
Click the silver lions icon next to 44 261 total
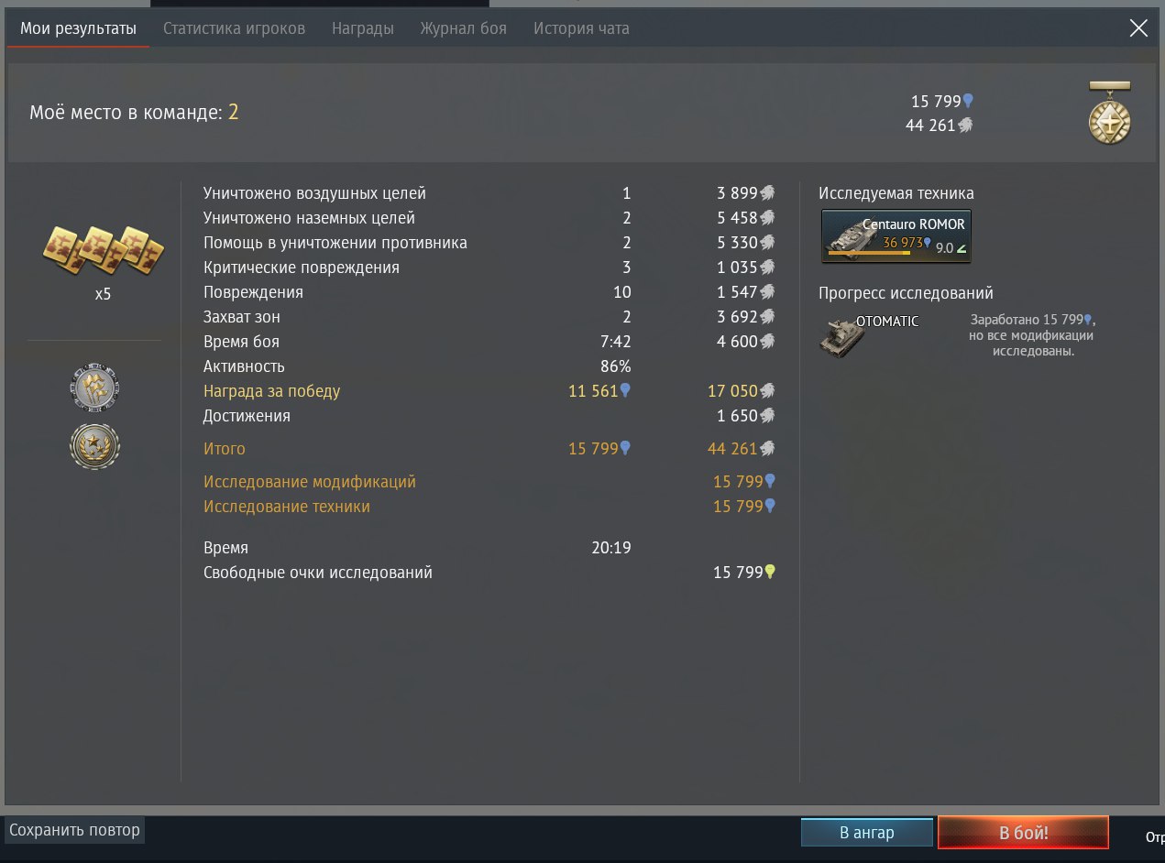(965, 126)
